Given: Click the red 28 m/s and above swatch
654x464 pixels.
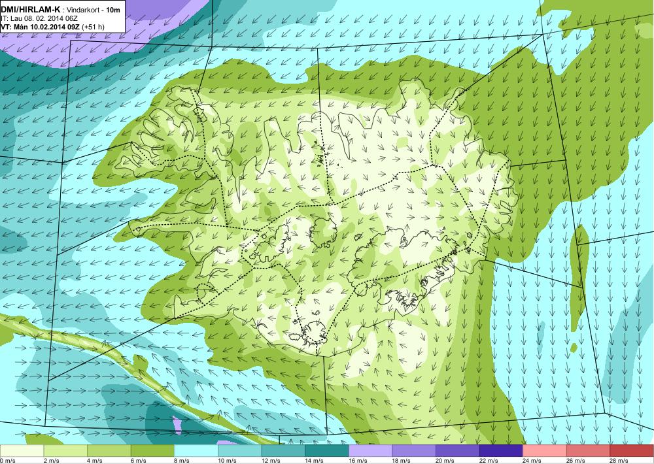Looking at the screenshot, I should pyautogui.click(x=632, y=451).
